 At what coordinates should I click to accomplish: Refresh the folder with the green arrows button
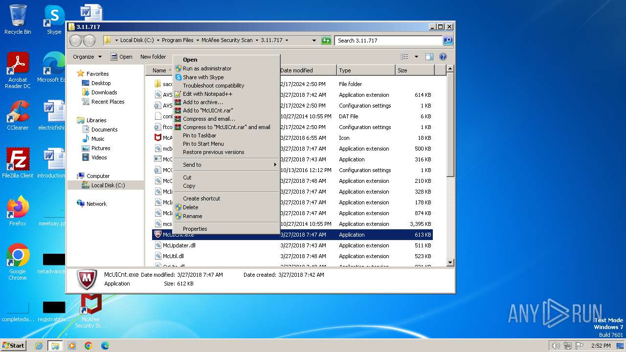[x=326, y=41]
